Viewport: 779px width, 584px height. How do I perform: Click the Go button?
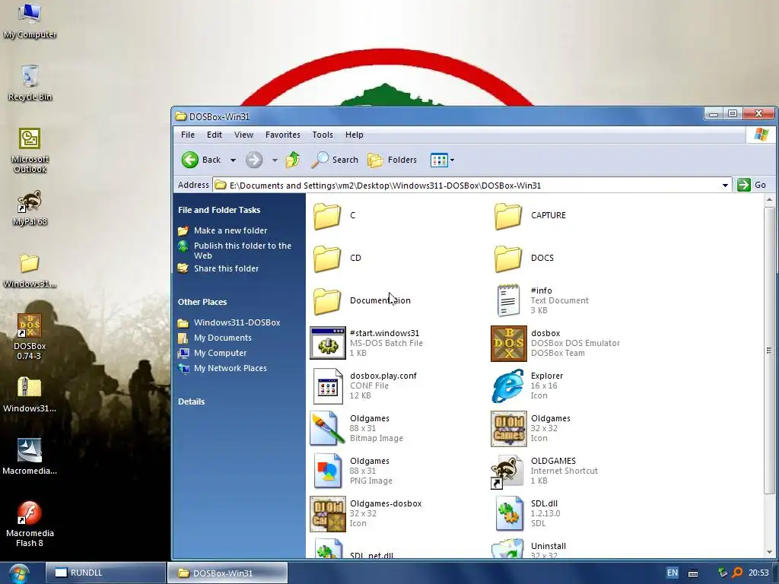[x=752, y=185]
